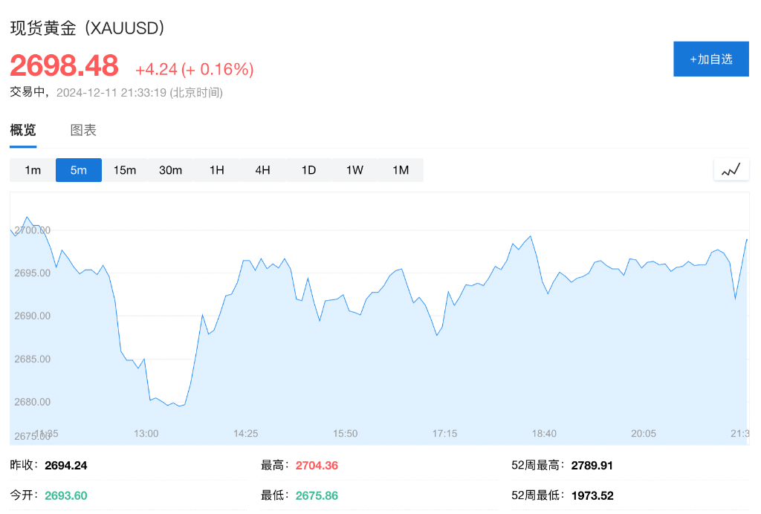Screen dimensions: 761x514
Task: Click the 今开 value 2693.60
Action: click(66, 495)
